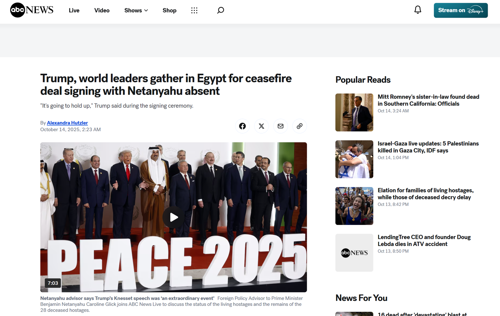Open the Live menu item

[74, 10]
